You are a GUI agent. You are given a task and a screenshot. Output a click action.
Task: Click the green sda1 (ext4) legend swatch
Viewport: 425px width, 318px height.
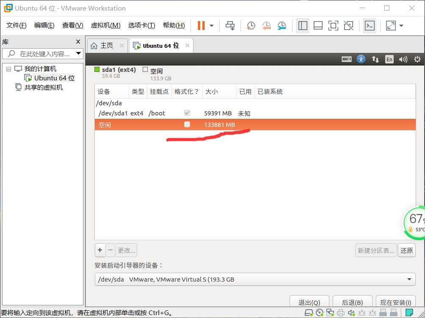97,70
